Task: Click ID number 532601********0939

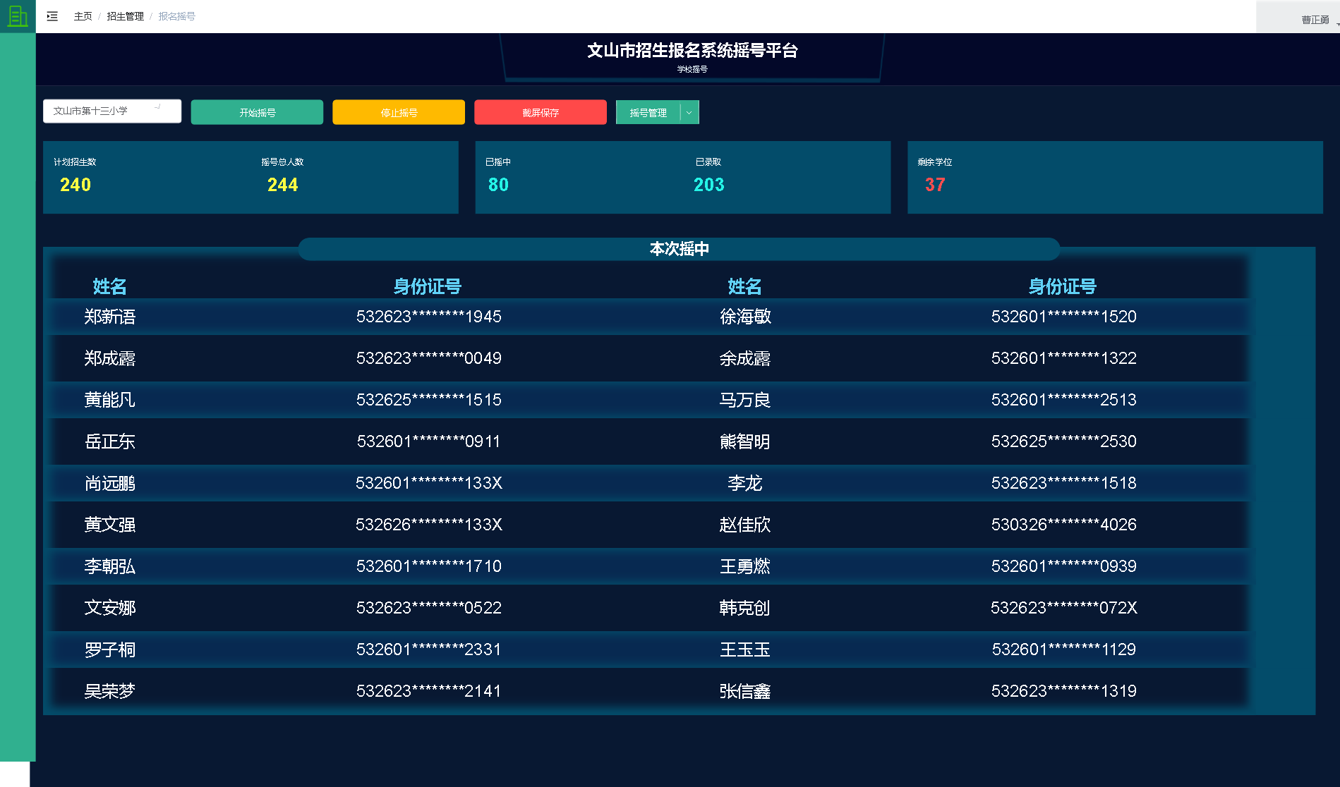Action: click(1063, 566)
